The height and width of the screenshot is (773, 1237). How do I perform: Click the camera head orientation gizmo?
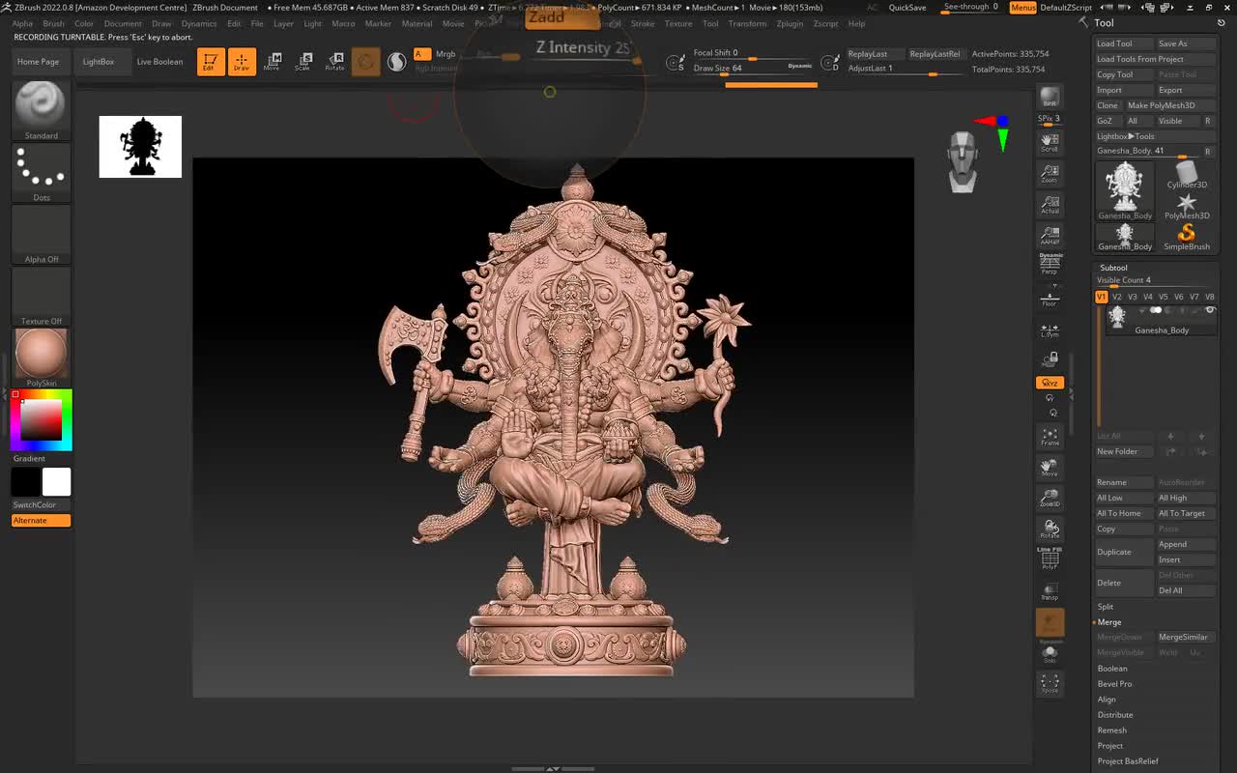[x=963, y=161]
